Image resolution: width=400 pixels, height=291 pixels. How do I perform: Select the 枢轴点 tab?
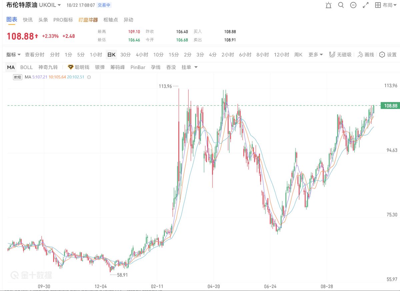tap(111, 20)
